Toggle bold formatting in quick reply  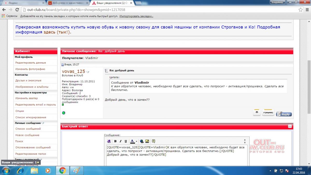coord(115,141)
